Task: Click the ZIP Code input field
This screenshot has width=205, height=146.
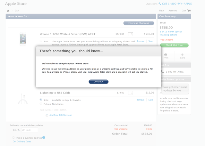Action: click(30, 130)
